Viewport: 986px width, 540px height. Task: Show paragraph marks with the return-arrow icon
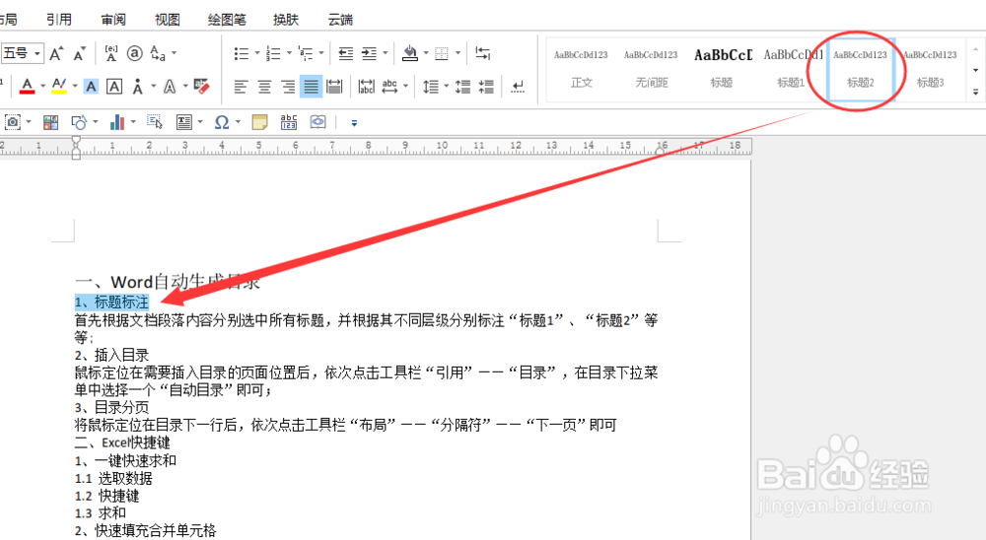coord(518,86)
